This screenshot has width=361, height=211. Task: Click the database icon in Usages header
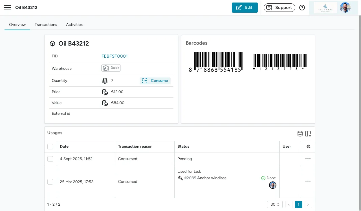pyautogui.click(x=300, y=134)
